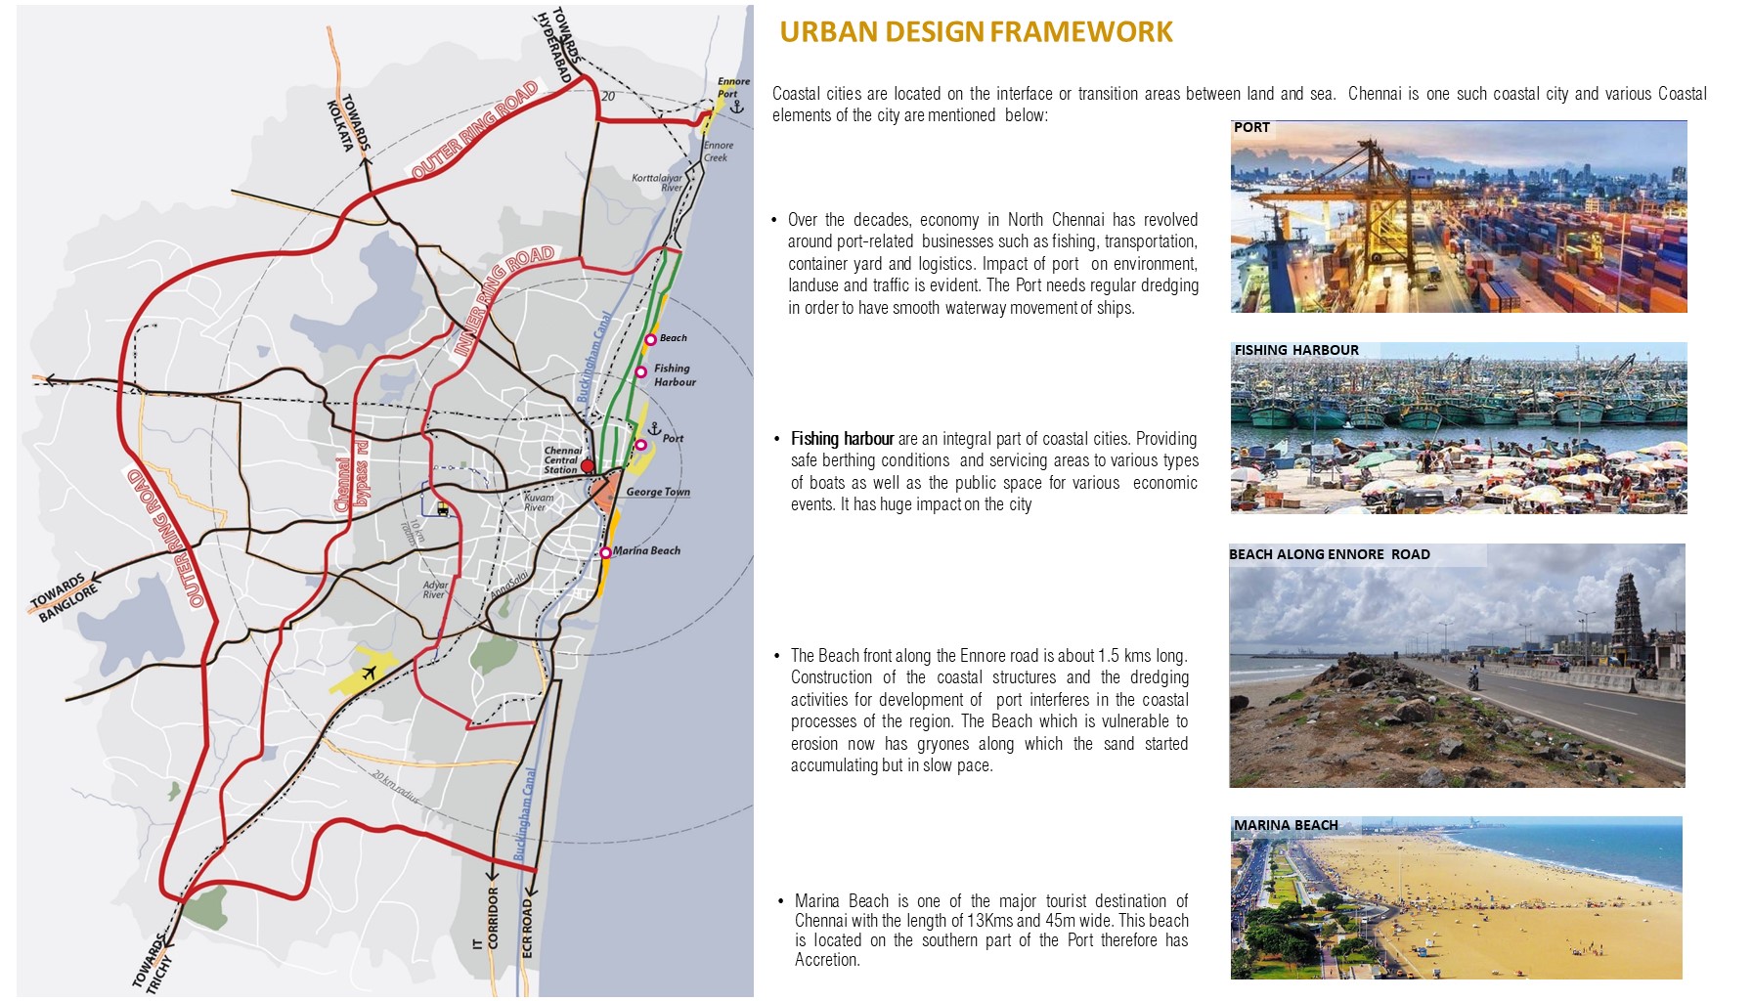Viewport: 1752px width, 1001px height.
Task: Open the Port container yard photo
Action: point(1459,216)
